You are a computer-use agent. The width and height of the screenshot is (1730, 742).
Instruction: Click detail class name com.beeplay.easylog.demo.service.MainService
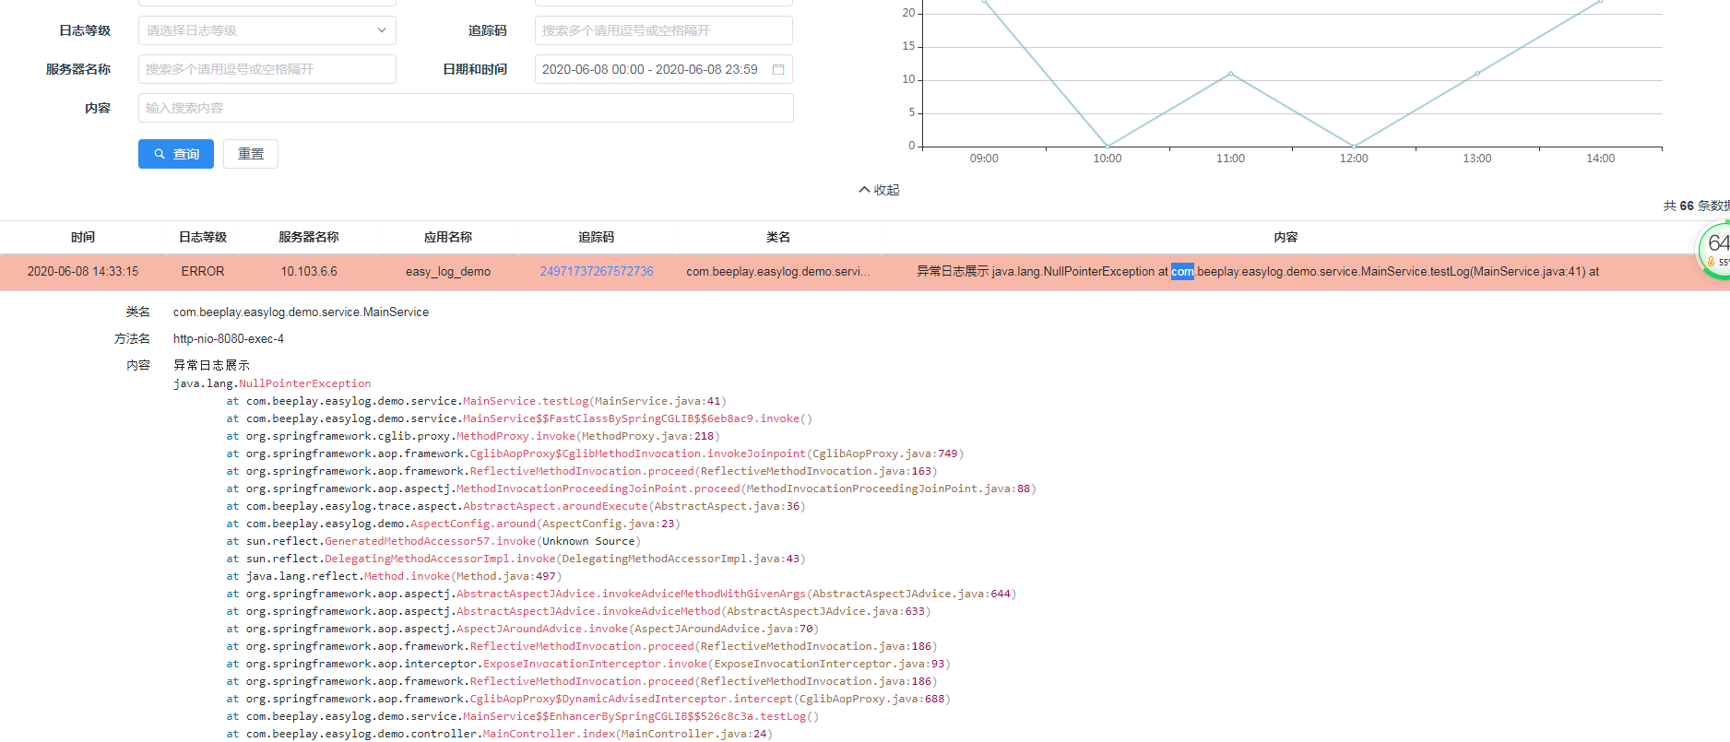point(301,312)
